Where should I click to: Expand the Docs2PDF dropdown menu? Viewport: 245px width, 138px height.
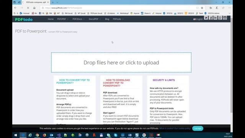click(x=95, y=19)
